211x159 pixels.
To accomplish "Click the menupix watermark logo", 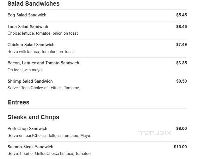I will point(154,133).
